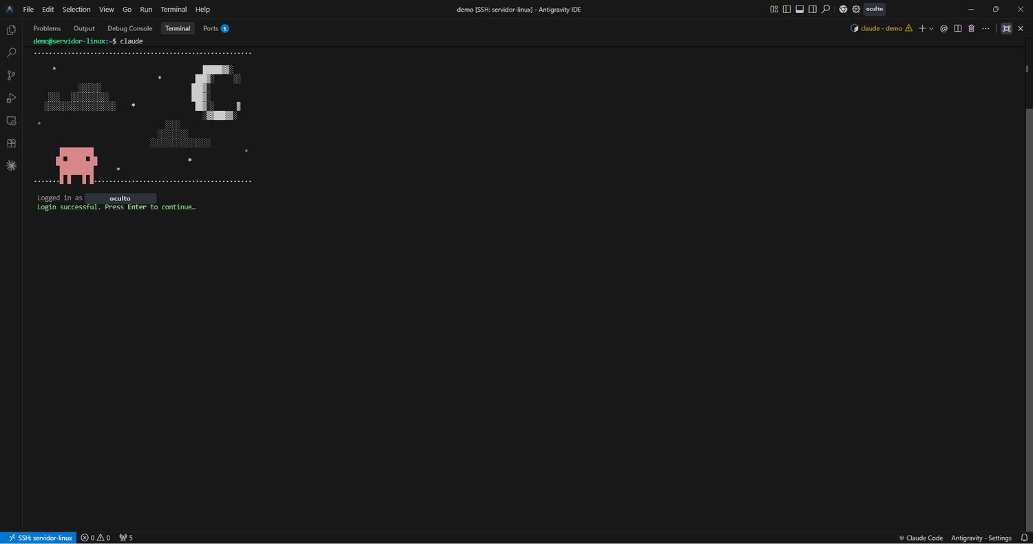Open the Terminal menu in menu bar

[x=174, y=10]
